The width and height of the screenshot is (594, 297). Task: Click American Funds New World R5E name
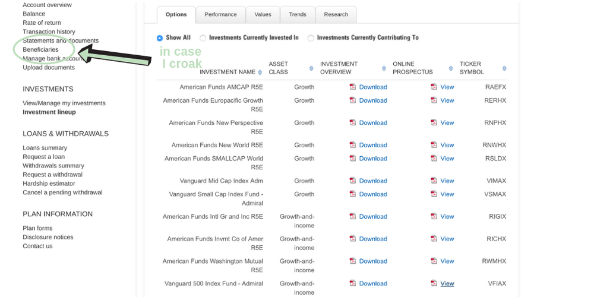(x=217, y=145)
